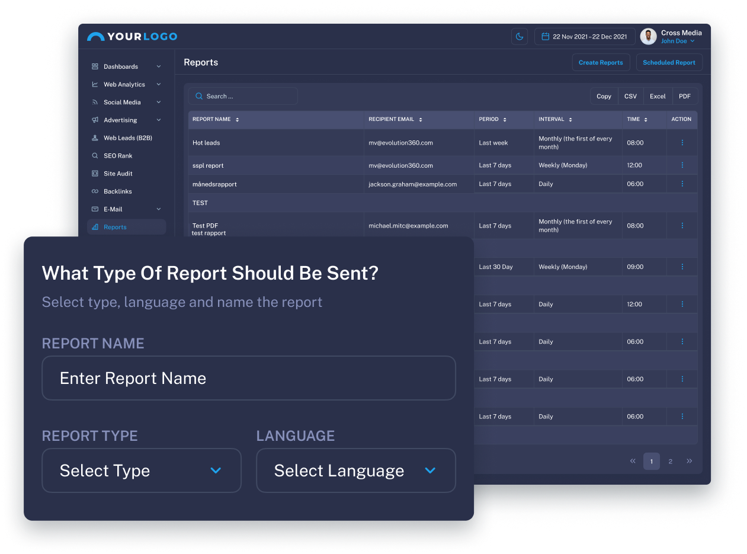This screenshot has height=554, width=747.
Task: Open the Select Type dropdown
Action: pos(142,470)
